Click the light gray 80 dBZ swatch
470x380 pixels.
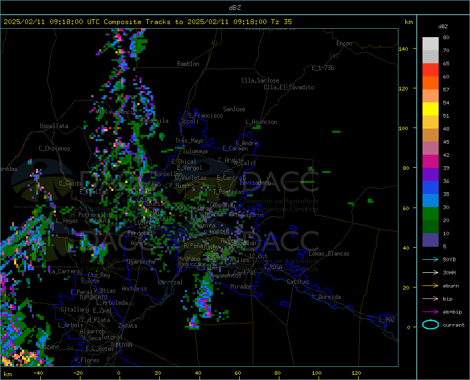tap(430, 43)
